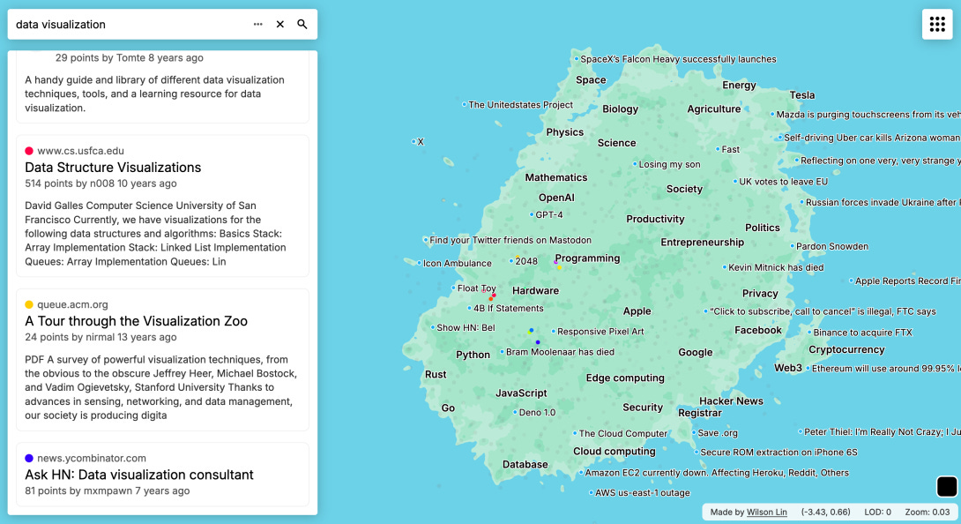961x524 pixels.
Task: Open 'Bram Moolenaar has died' post
Action: (560, 352)
